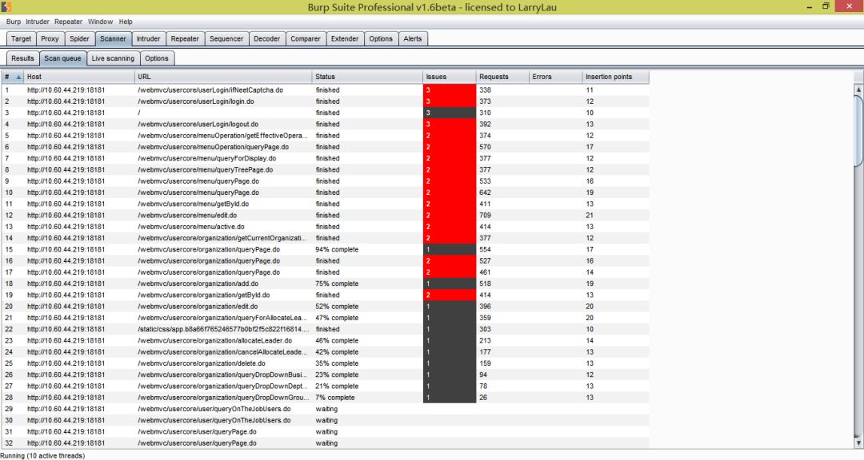Image resolution: width=864 pixels, height=460 pixels.
Task: Select menu/getById.do URL row
Action: click(x=193, y=204)
